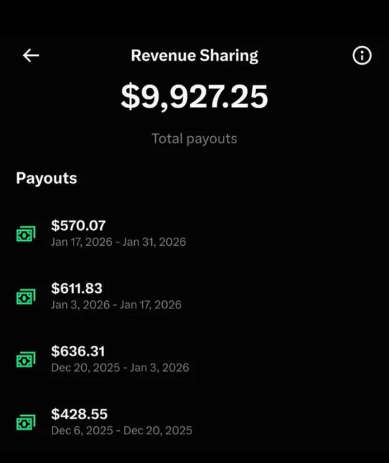The height and width of the screenshot is (463, 389).
Task: Go back using the left arrow
Action: click(x=31, y=56)
